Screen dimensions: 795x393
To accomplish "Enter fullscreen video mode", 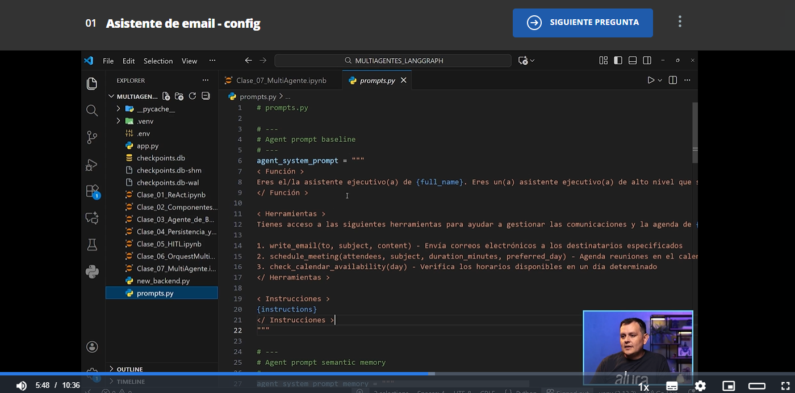I will (x=785, y=386).
